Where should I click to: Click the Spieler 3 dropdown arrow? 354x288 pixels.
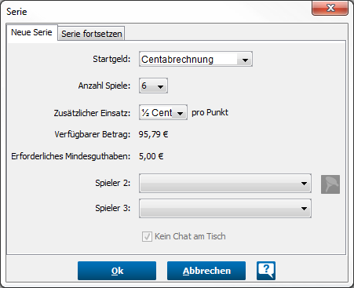[304, 209]
